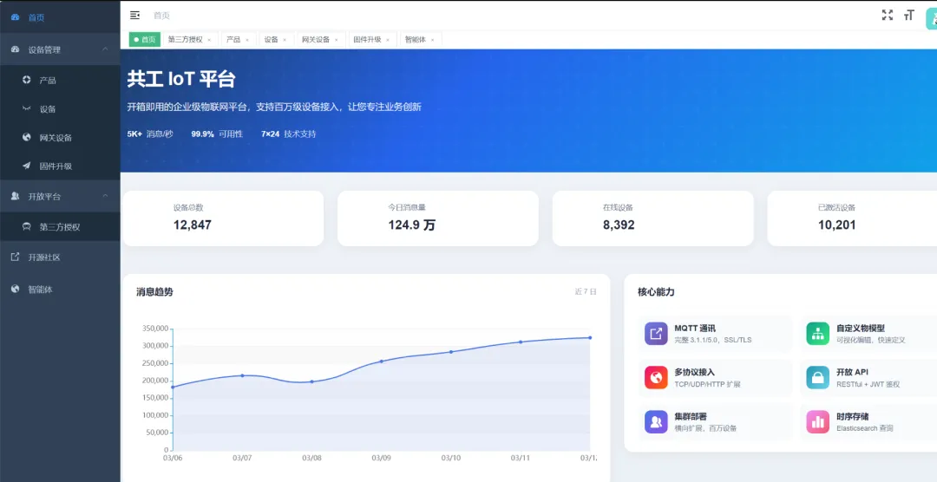Toggle the sidebar collapse hamburger icon
Viewport: 937px width, 482px height.
pos(135,16)
